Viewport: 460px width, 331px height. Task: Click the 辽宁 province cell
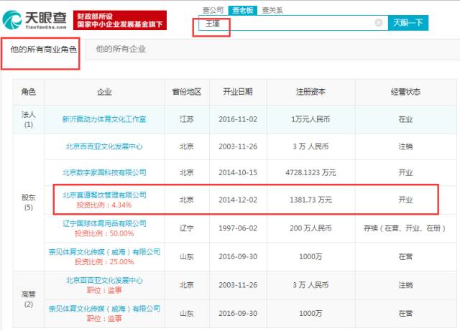tap(187, 228)
